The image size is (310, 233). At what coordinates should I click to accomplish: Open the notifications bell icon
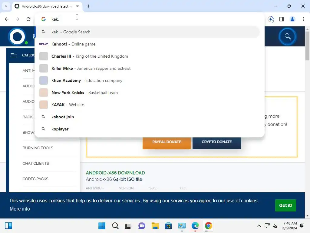pyautogui.click(x=302, y=226)
